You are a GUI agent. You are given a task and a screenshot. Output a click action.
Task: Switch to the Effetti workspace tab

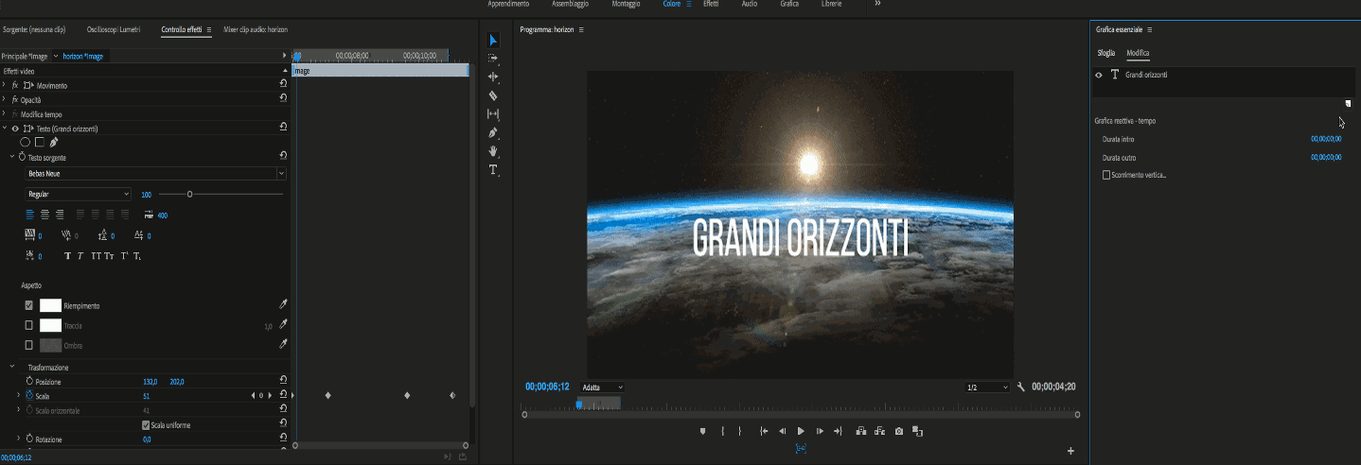pos(710,5)
